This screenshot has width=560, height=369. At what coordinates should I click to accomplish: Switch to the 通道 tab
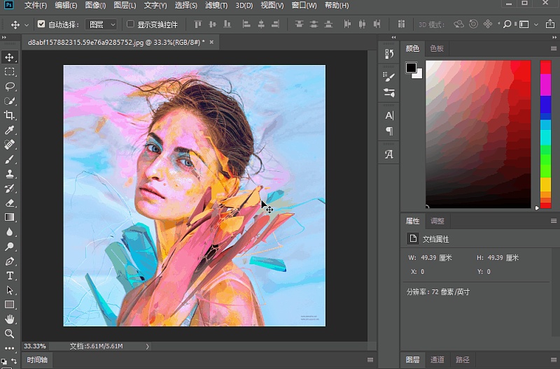pyautogui.click(x=437, y=360)
